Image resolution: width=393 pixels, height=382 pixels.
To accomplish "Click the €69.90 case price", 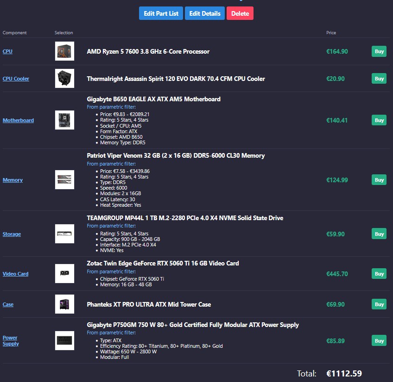I will click(x=336, y=304).
